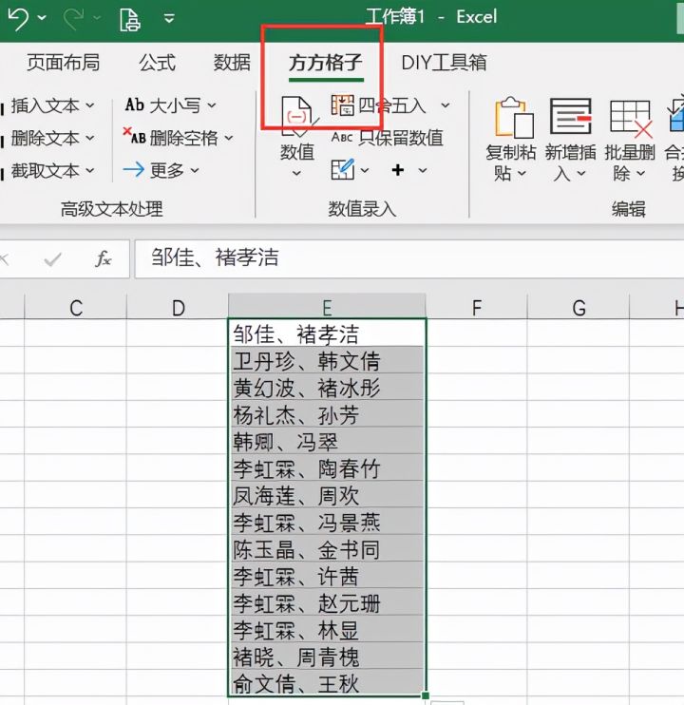Click 只保留数值 button
The width and height of the screenshot is (684, 705).
pyautogui.click(x=388, y=138)
